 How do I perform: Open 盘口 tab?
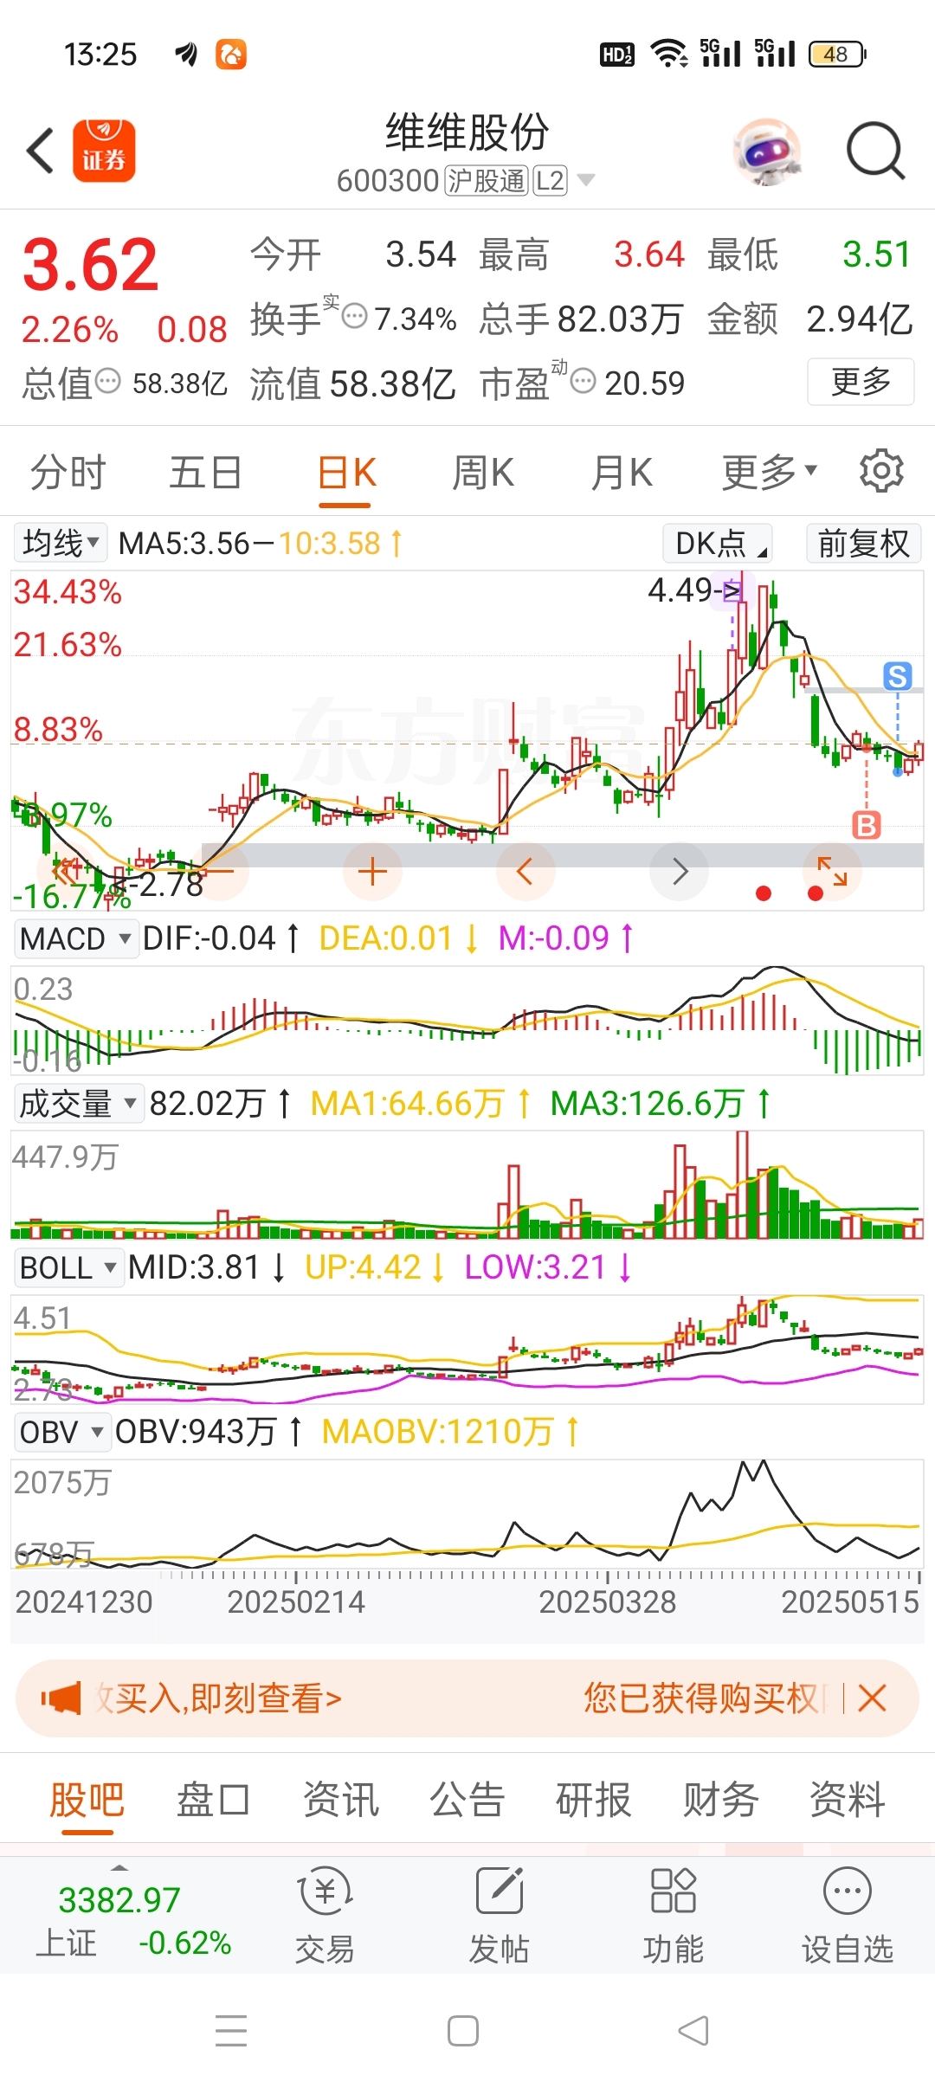tap(213, 1801)
